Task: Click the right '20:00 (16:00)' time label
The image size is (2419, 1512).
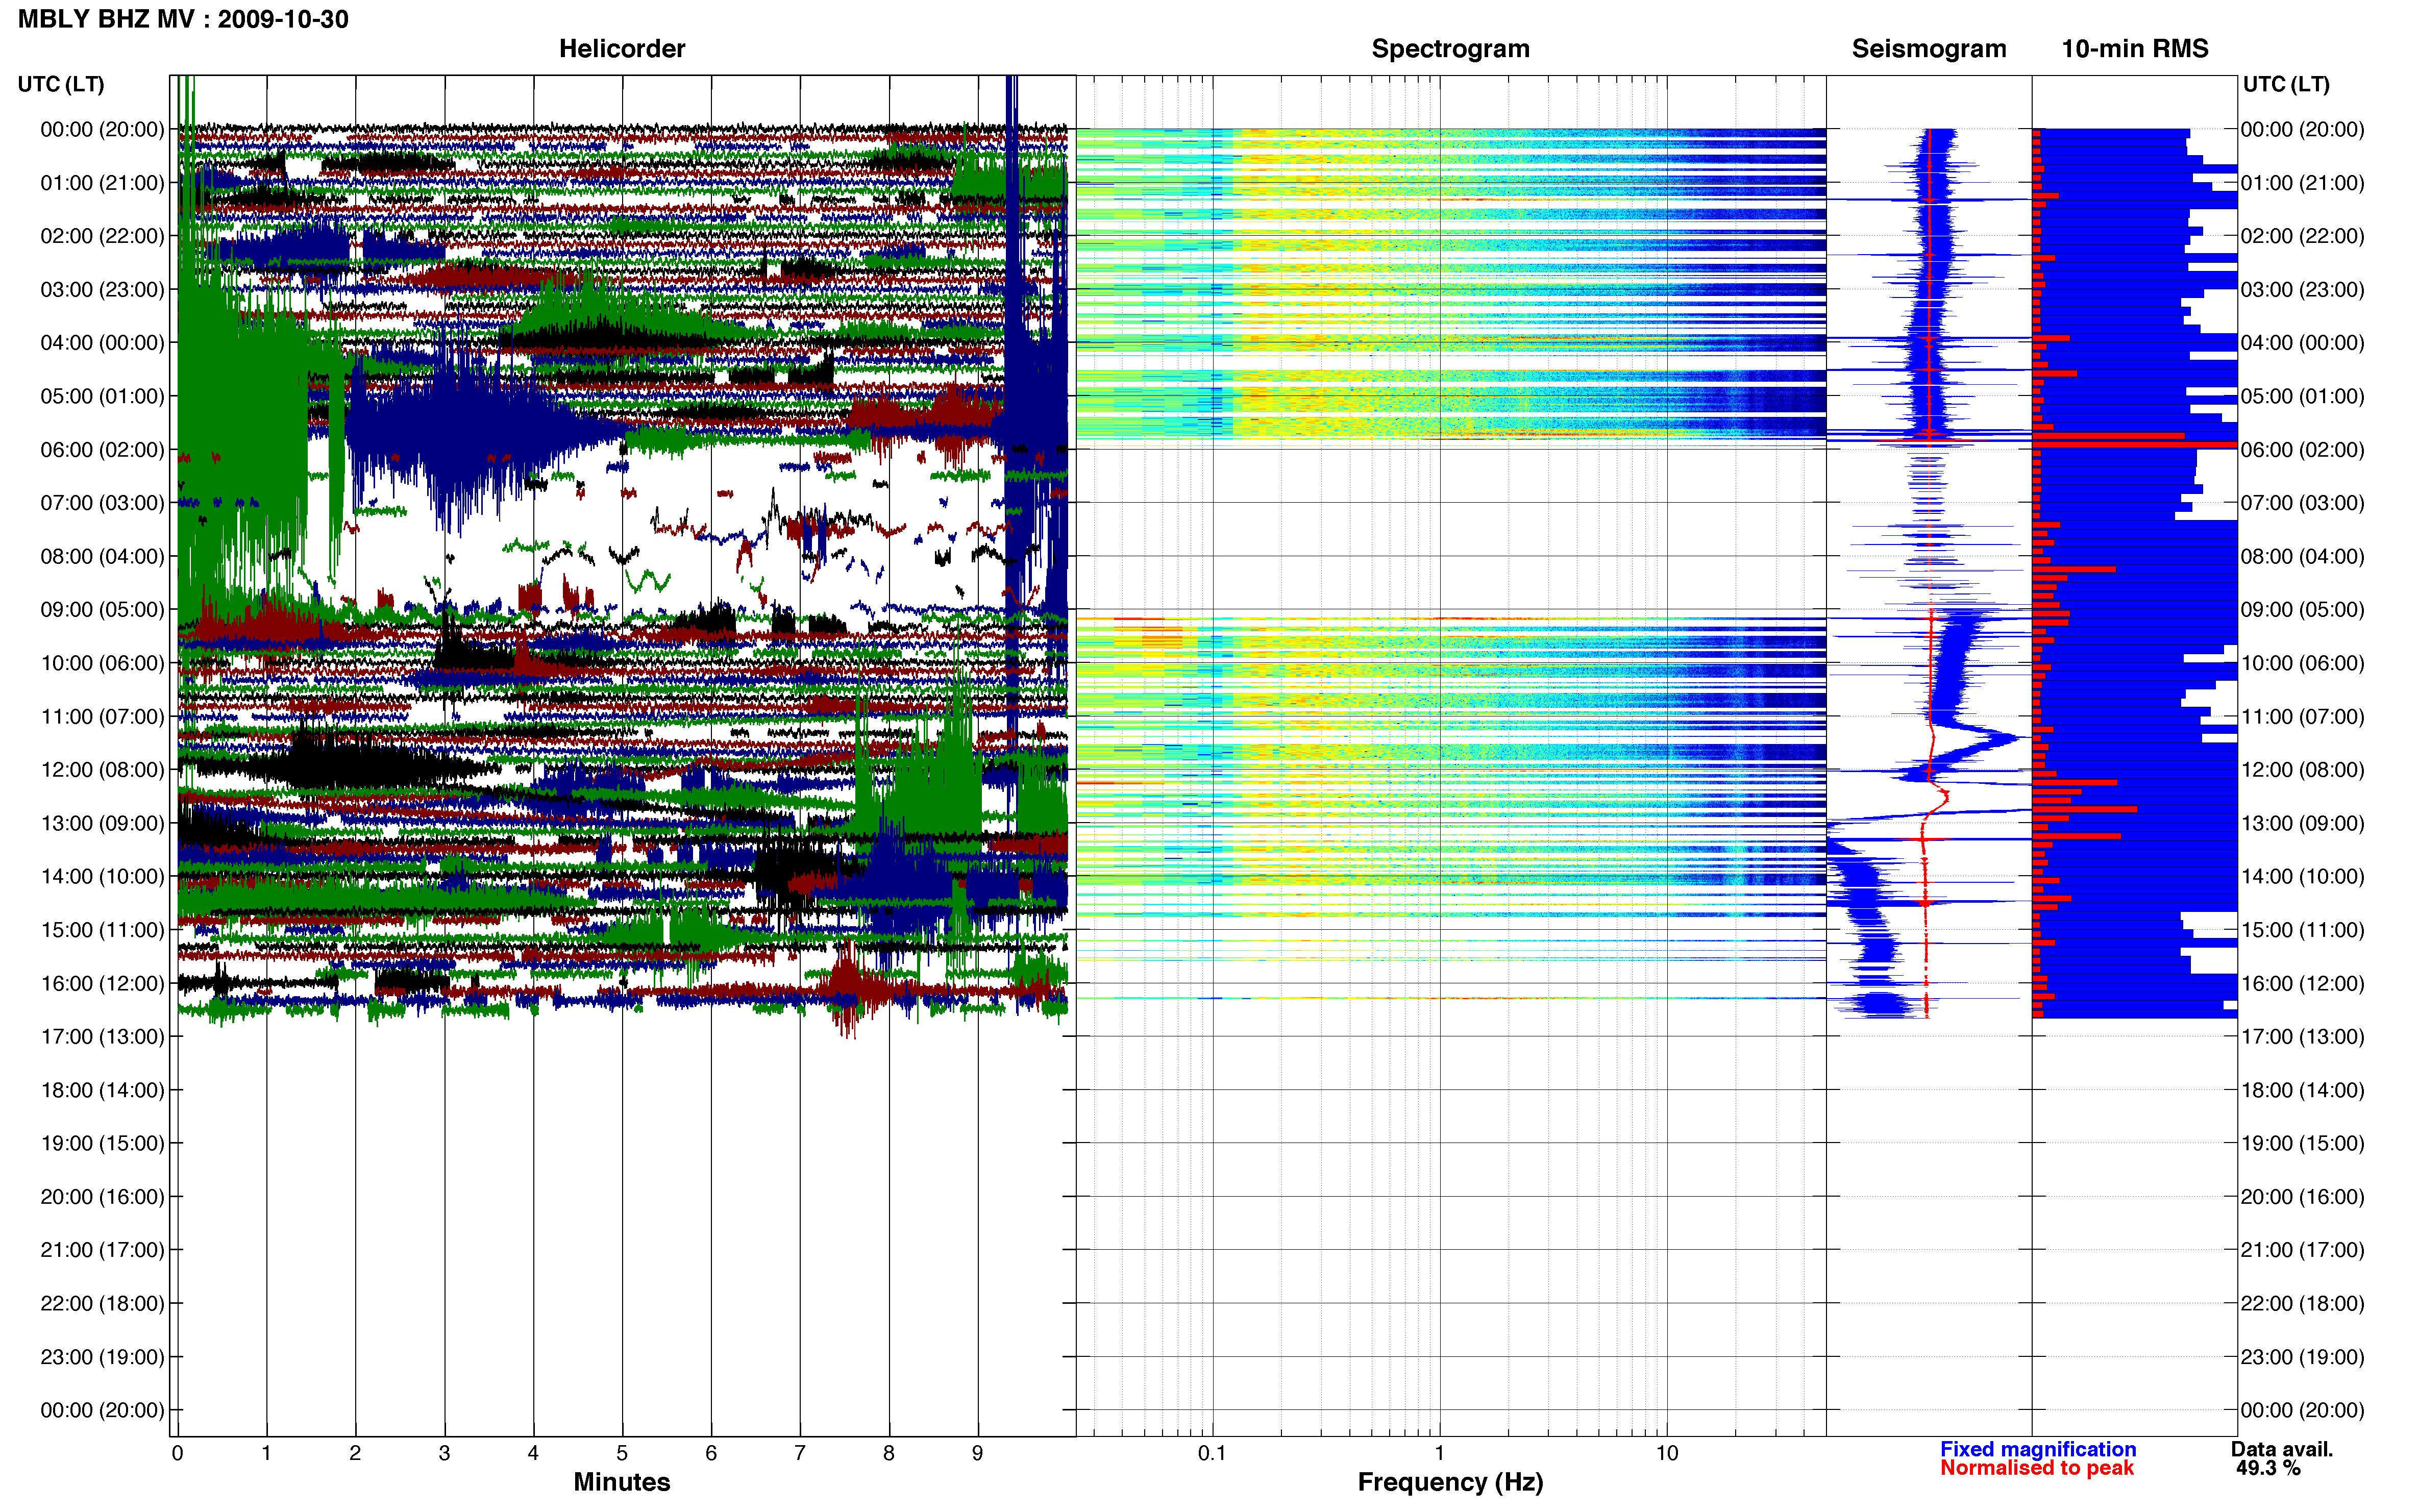Action: [2302, 1197]
